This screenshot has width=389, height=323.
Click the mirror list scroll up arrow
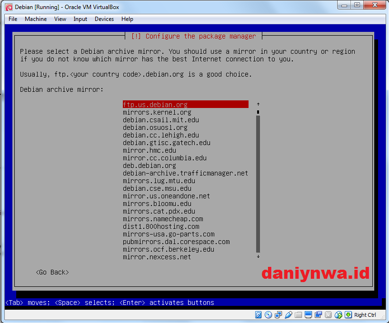point(258,104)
